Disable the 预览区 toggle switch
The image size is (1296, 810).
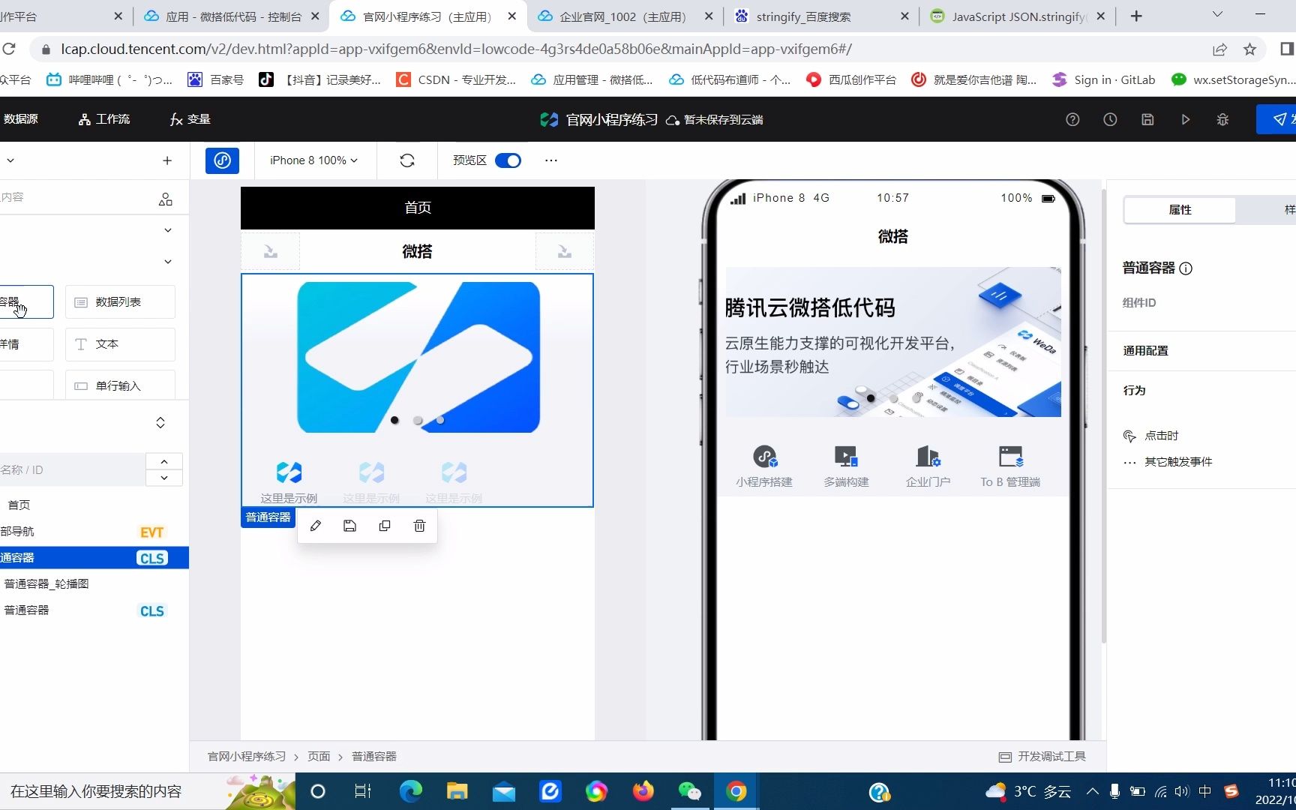coord(508,160)
